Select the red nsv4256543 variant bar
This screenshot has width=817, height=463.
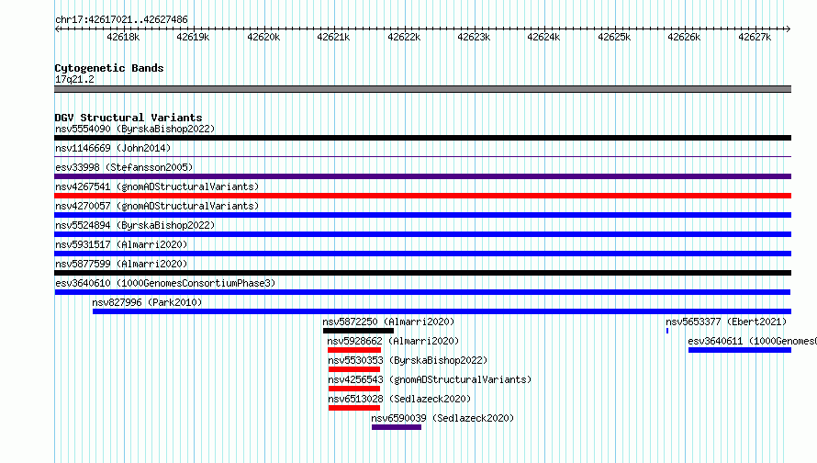[354, 389]
